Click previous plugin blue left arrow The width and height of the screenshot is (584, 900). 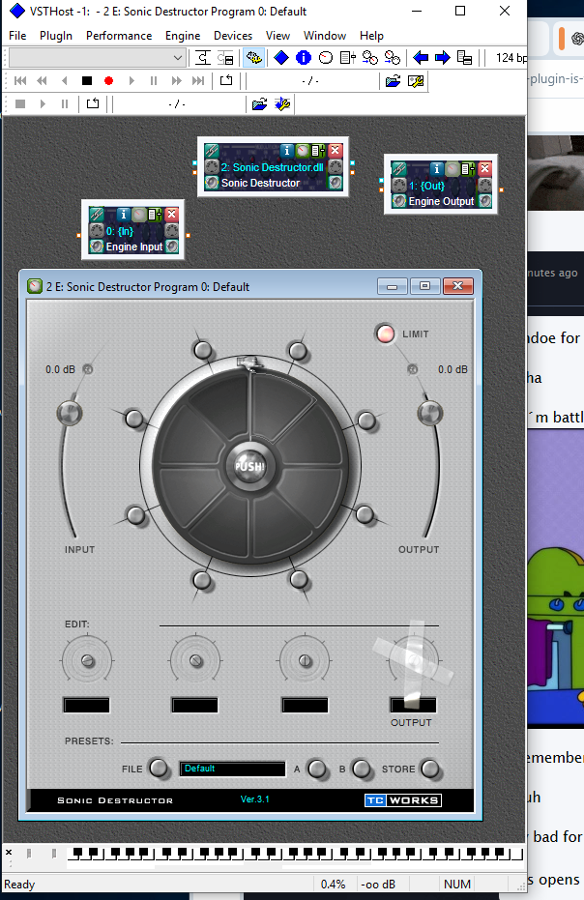tap(421, 58)
